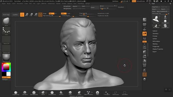Open the Brush menu
The width and height of the screenshot is (173, 97).
point(9,4)
